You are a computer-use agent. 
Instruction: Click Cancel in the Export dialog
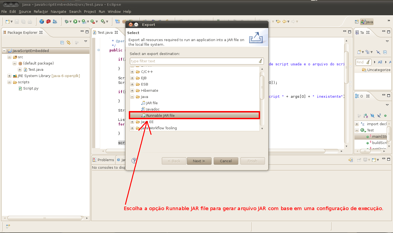[x=226, y=161]
